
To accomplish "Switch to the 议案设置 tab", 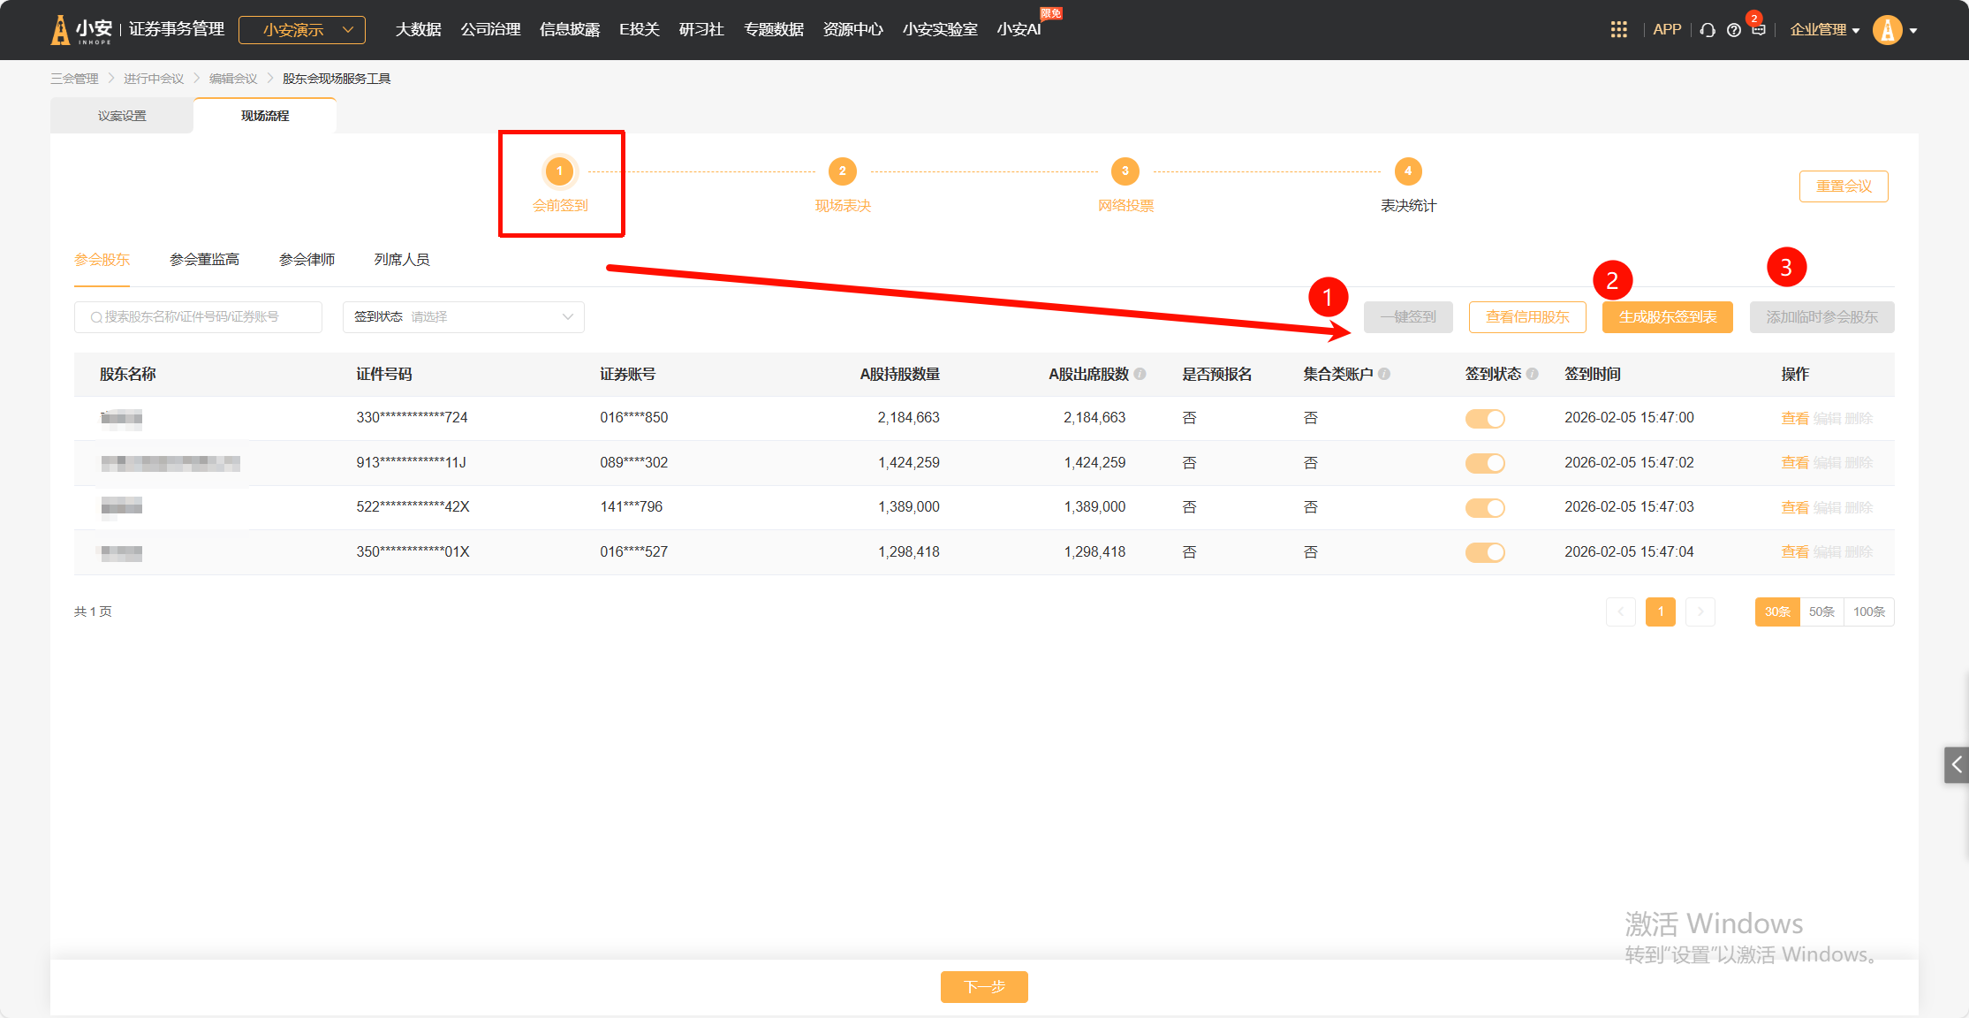I will tap(122, 116).
